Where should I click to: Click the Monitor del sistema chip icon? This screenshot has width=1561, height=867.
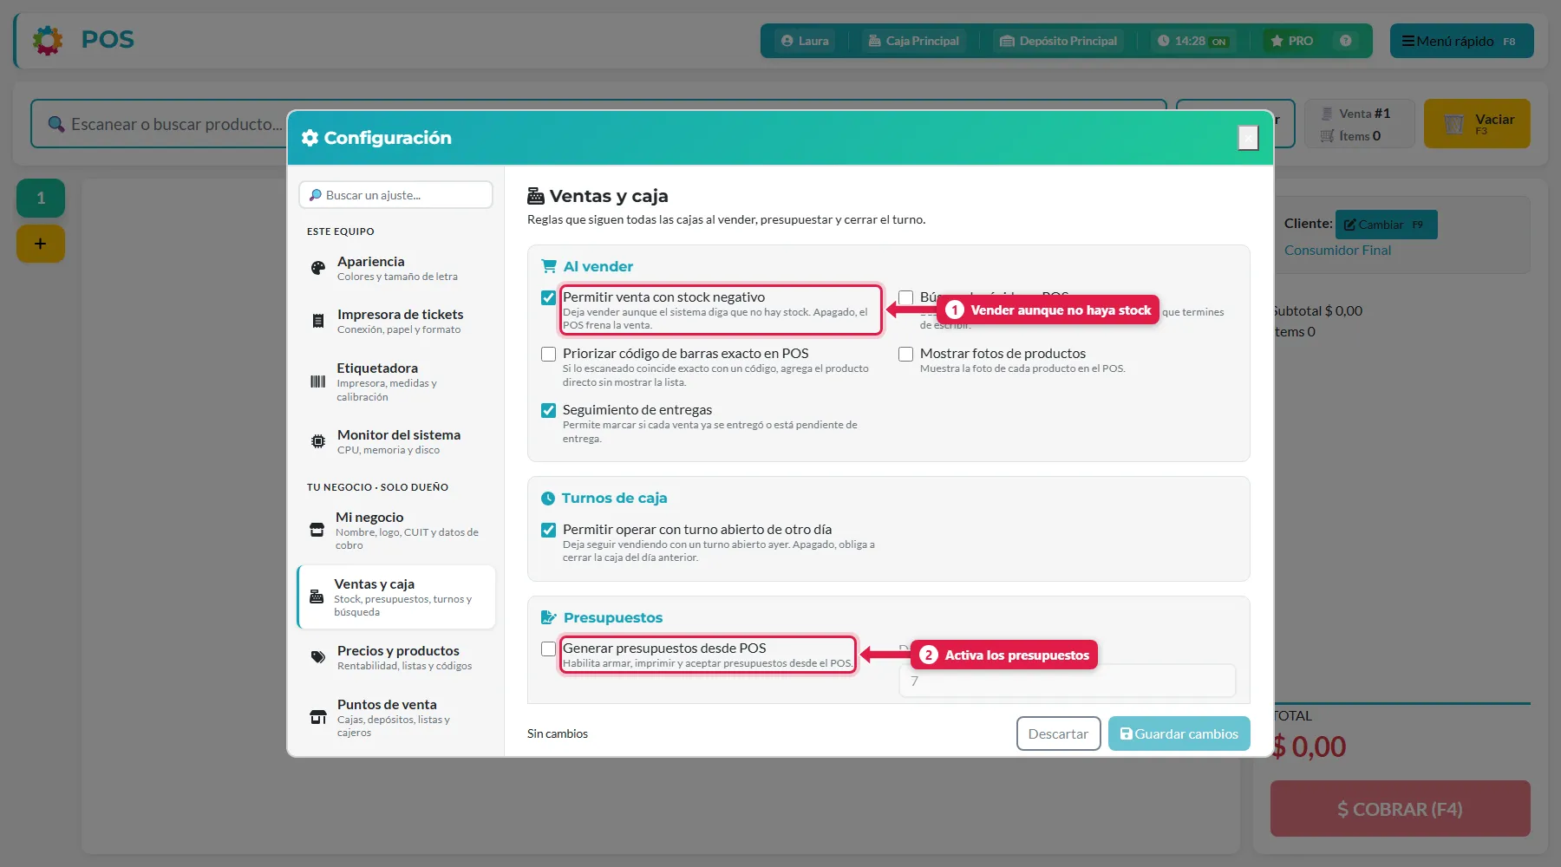point(318,442)
